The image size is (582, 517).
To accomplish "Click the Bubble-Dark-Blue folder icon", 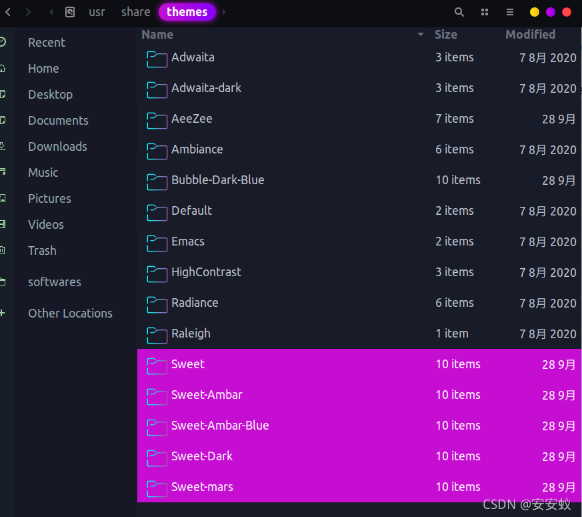I will 157,181.
